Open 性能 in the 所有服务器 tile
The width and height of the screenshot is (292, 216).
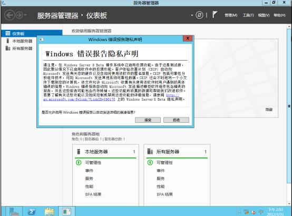point(161,186)
